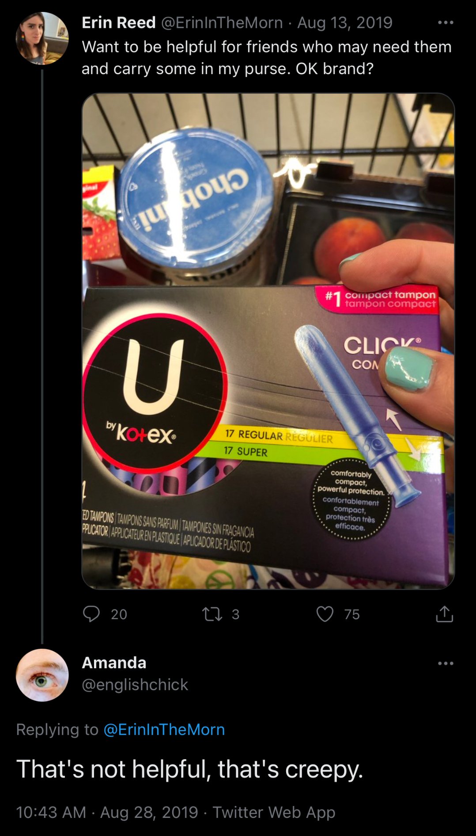
Task: Click the Twitter Web App source label
Action: pyautogui.click(x=274, y=812)
